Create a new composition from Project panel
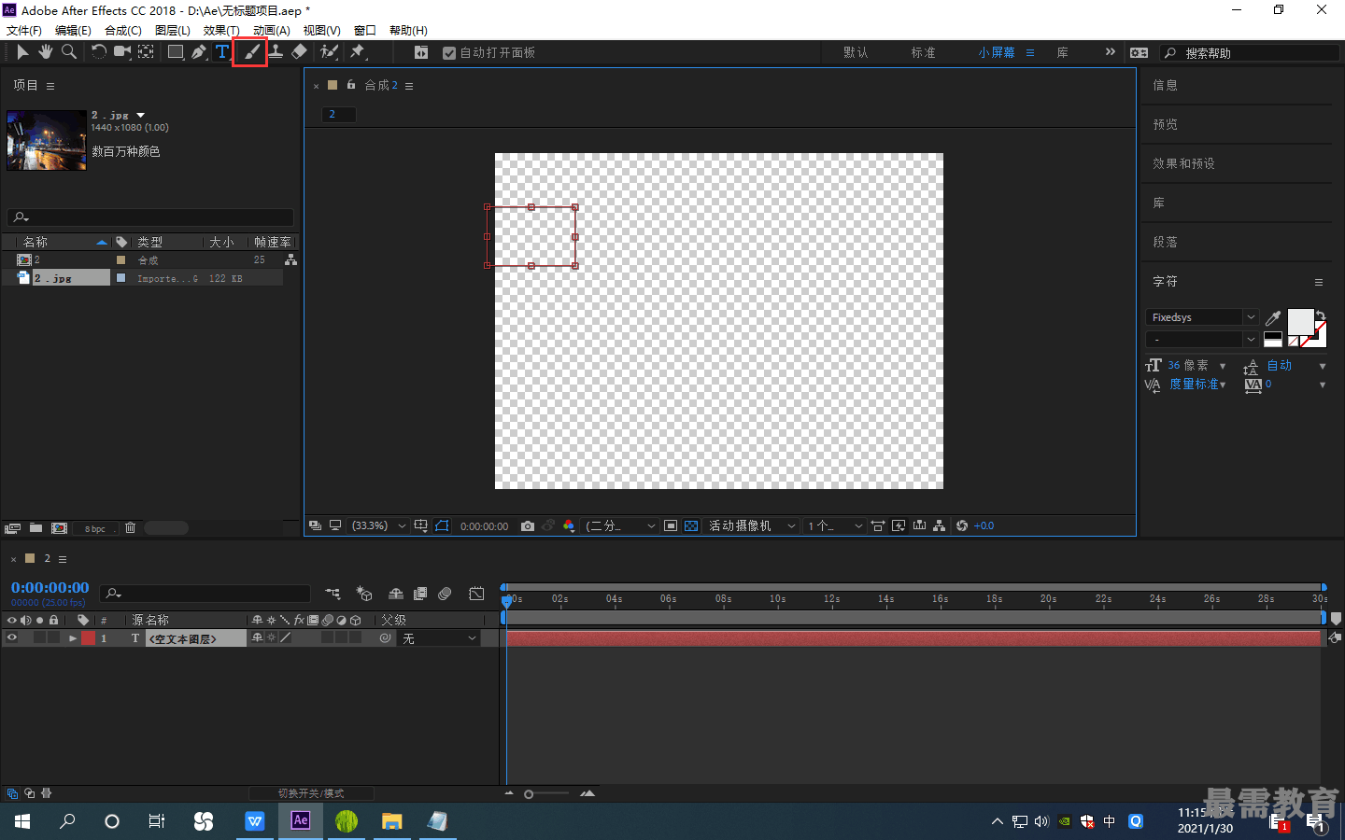Viewport: 1345px width, 840px height. (60, 528)
